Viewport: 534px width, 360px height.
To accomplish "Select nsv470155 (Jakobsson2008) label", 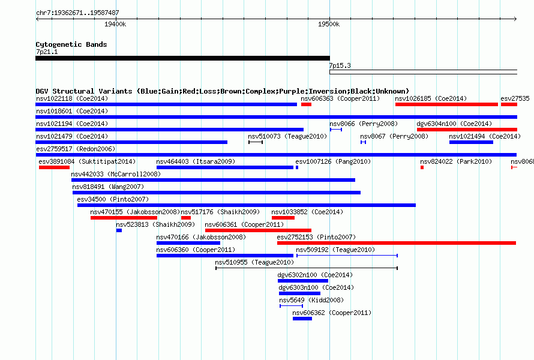I will 135,212.
